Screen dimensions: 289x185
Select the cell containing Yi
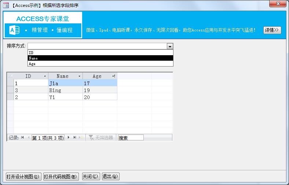tap(65, 97)
